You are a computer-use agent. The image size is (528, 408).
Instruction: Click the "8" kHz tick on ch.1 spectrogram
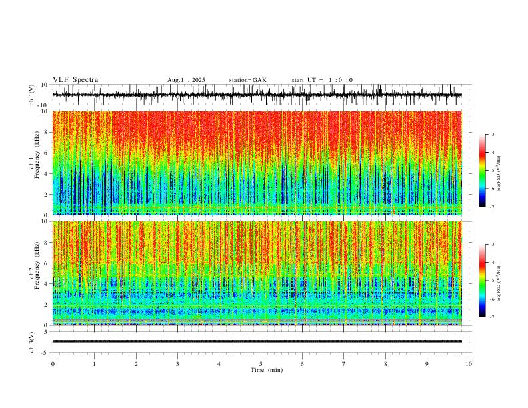[x=47, y=132]
